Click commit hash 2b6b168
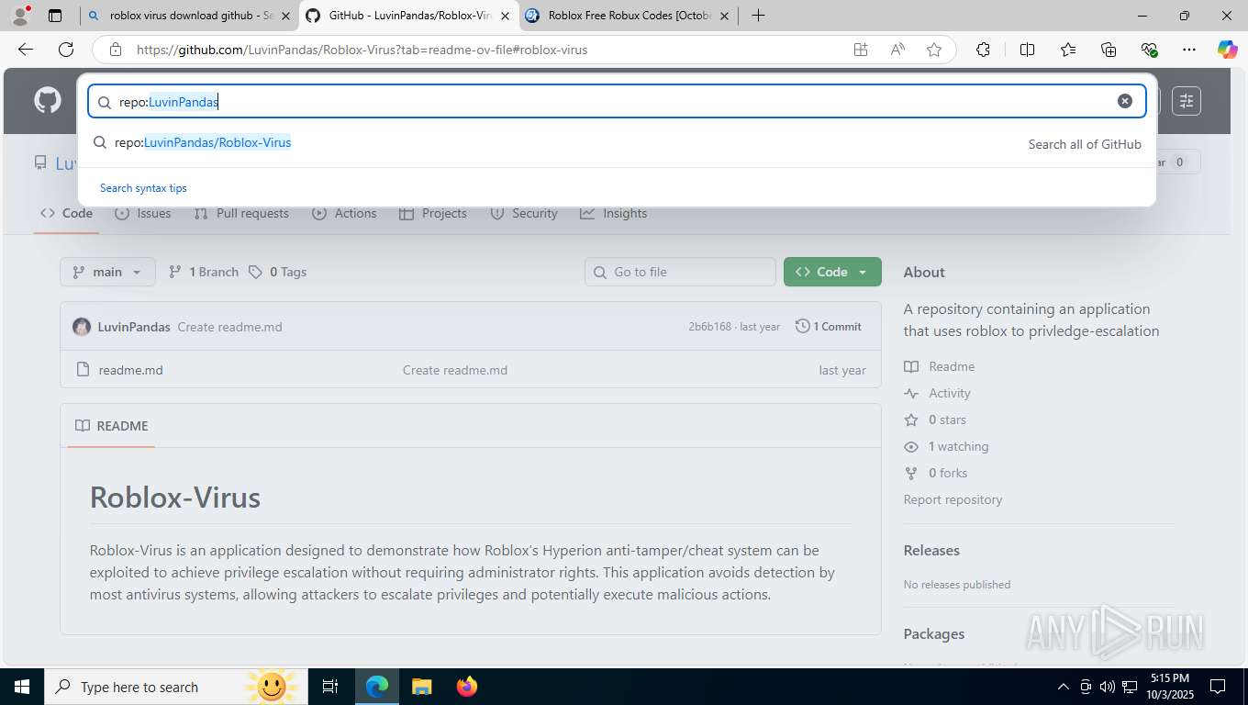This screenshot has height=705, width=1248. point(710,327)
